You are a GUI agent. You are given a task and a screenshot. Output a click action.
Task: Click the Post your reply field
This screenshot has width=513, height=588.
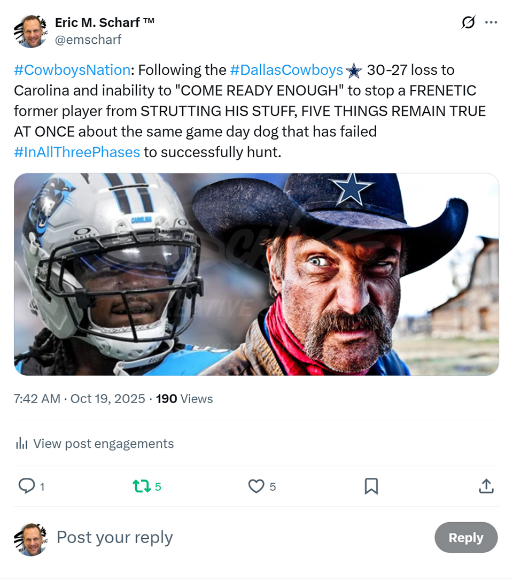click(114, 537)
